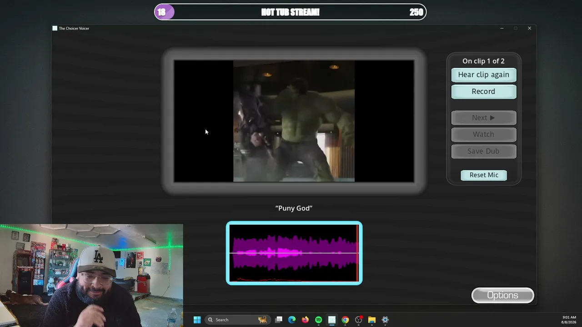The image size is (582, 327).
Task: Click The Choicer Voicer title bar icon
Action: click(55, 28)
